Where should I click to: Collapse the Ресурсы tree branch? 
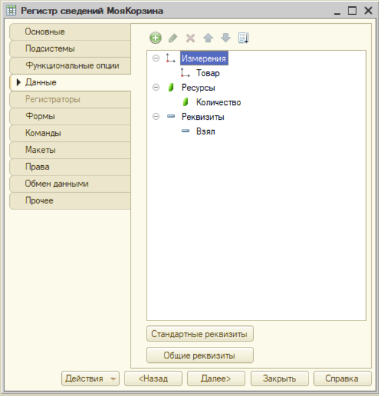coord(156,87)
